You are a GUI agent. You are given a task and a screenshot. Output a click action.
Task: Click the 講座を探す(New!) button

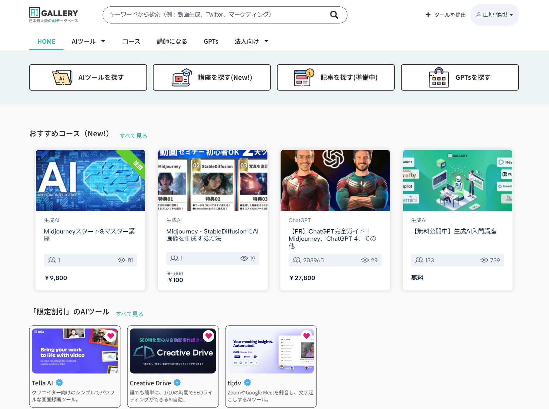212,77
